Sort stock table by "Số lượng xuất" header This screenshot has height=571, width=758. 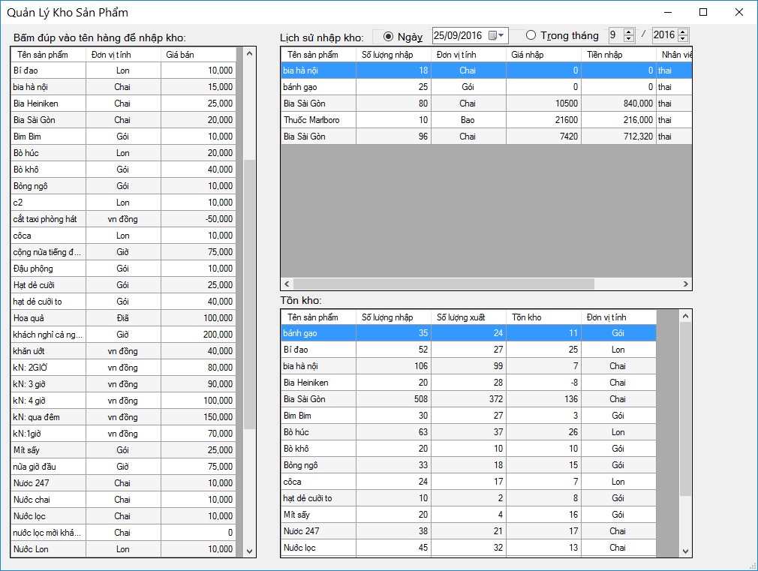pyautogui.click(x=468, y=317)
